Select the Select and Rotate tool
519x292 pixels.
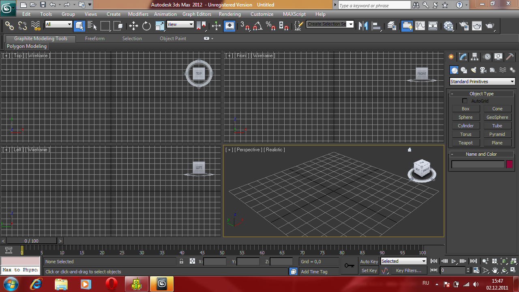[146, 26]
